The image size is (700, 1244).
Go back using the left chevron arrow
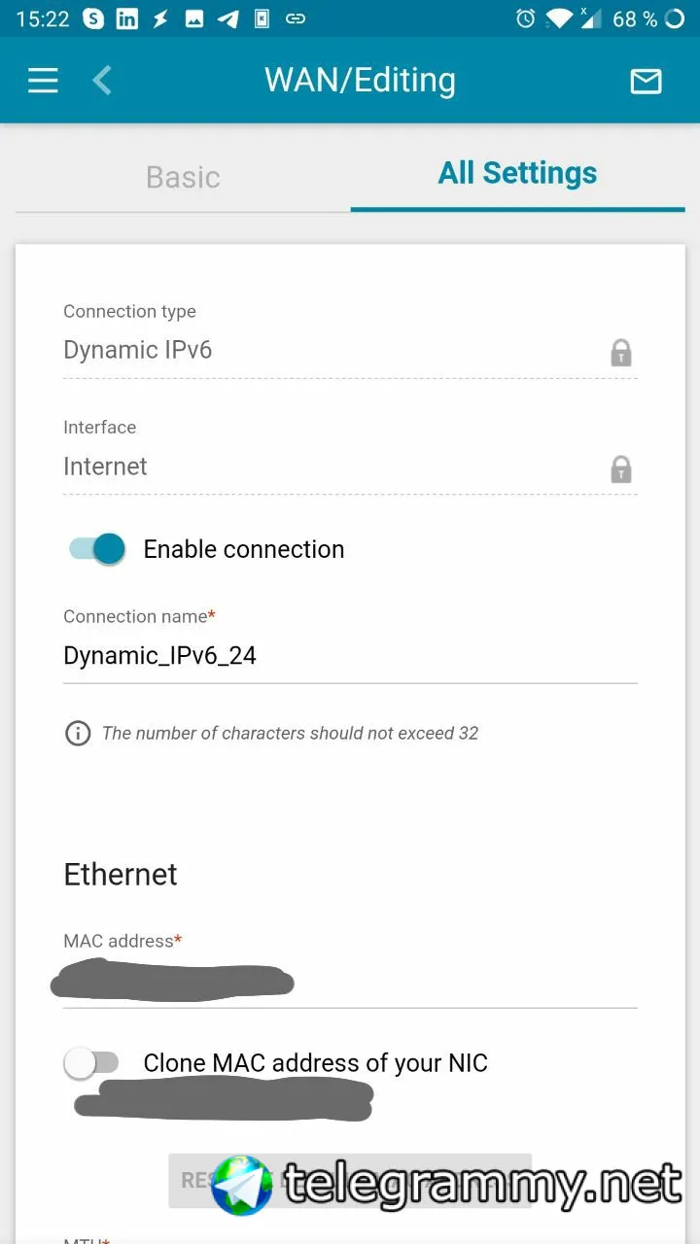(101, 80)
